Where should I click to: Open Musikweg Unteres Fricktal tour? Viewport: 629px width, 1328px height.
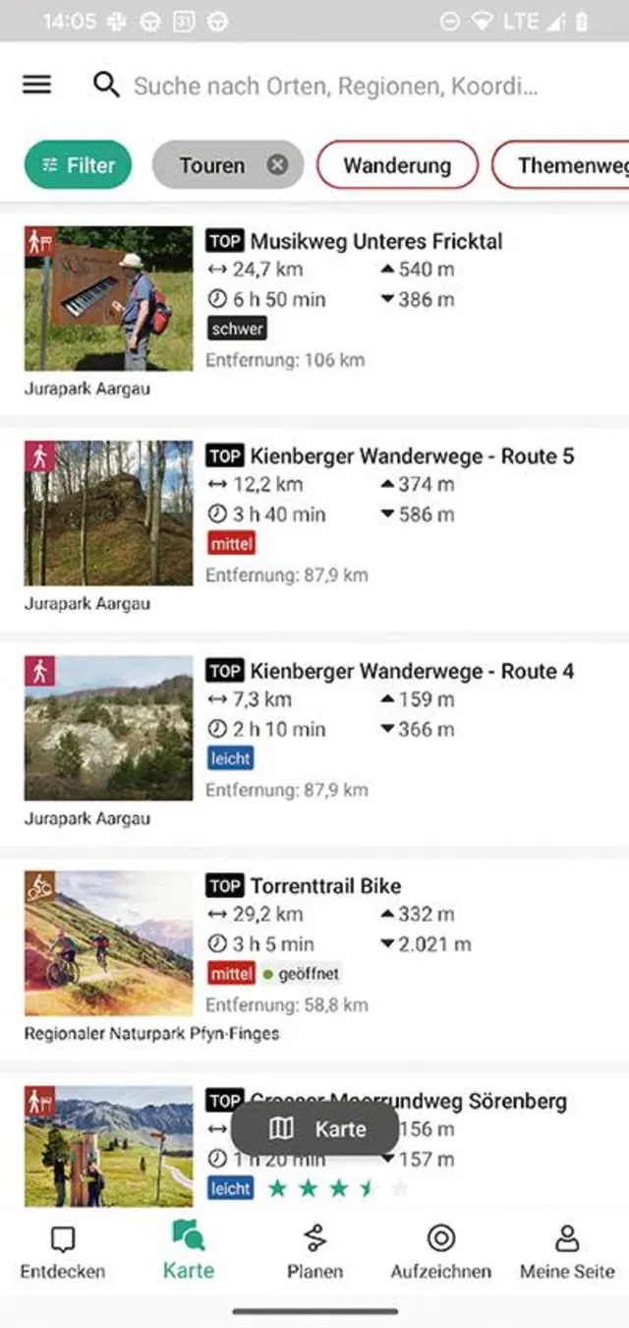pyautogui.click(x=376, y=241)
